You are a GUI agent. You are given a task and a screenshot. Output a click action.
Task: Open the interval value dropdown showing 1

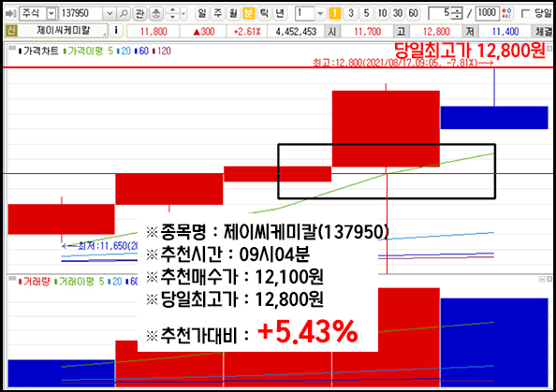pos(320,13)
